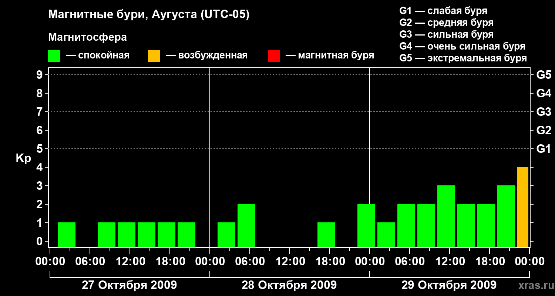Select the chart title 'Магнитные бури, Аугуста (UTC-05)'
Screen dimensions: 555x296
tap(149, 15)
